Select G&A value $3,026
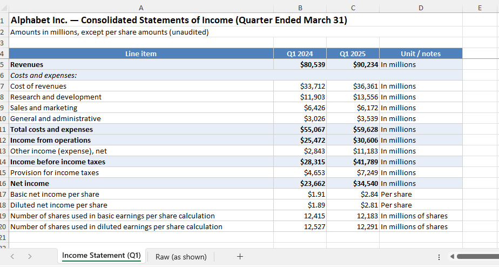This screenshot has height=267, width=499. pos(300,118)
